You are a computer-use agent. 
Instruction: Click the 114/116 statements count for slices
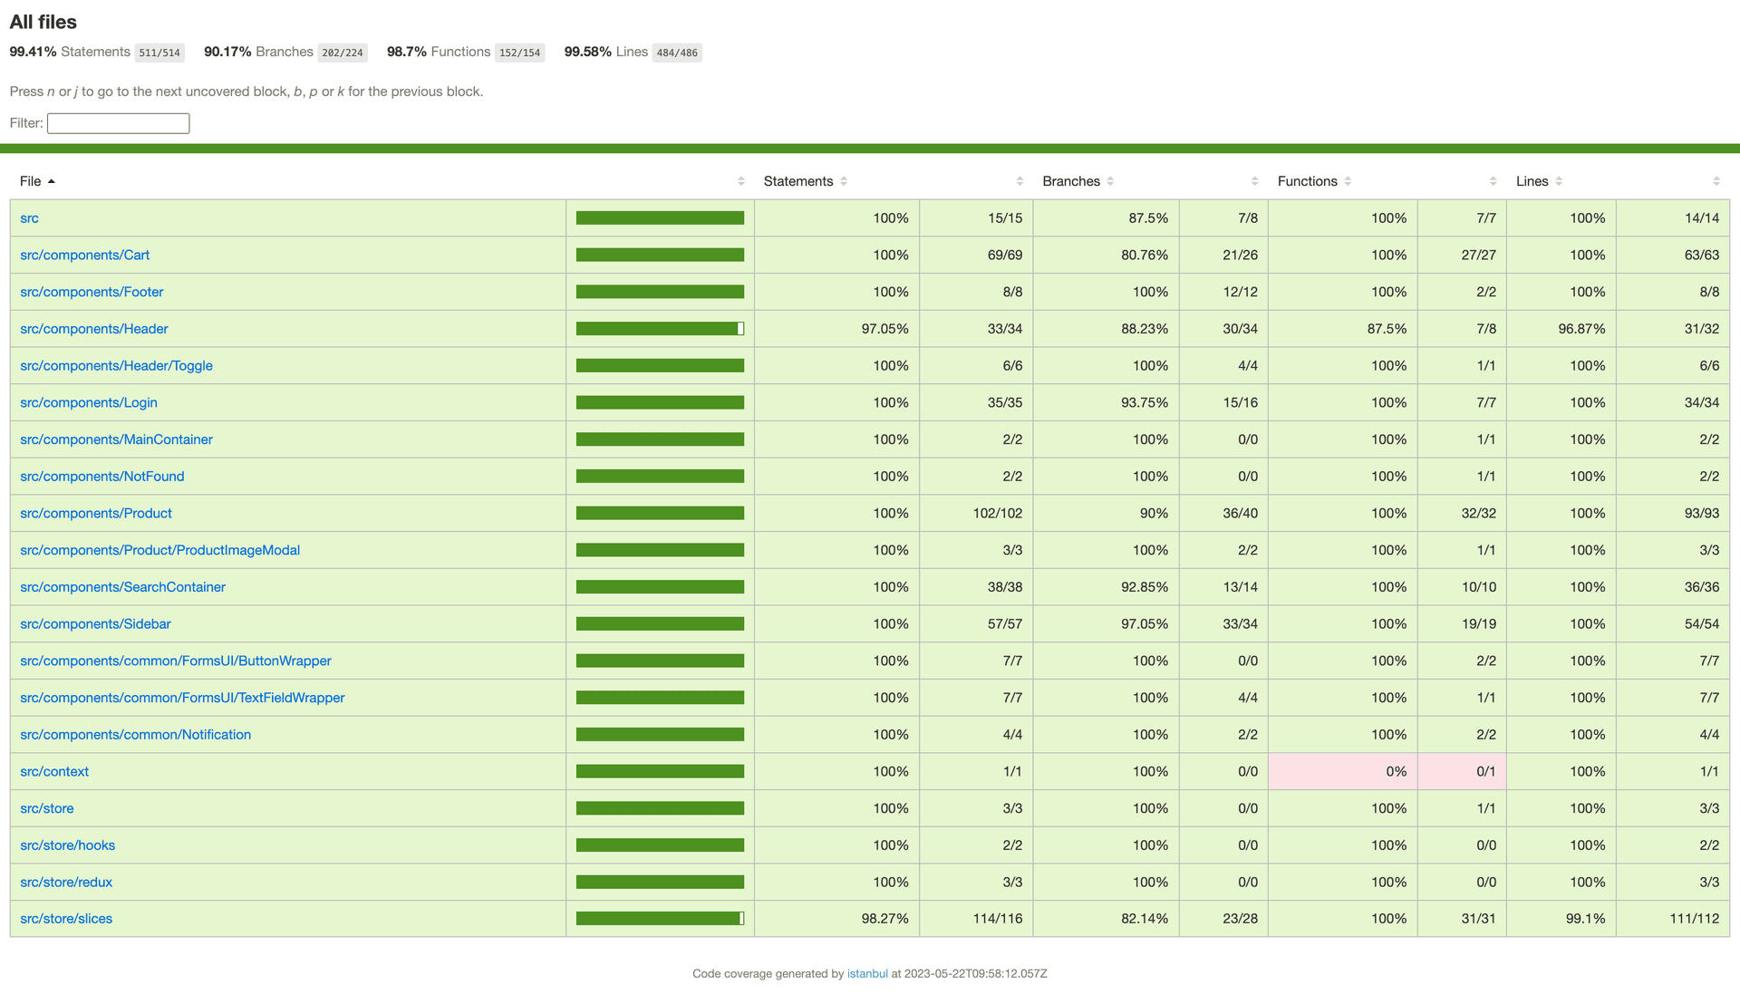997,919
